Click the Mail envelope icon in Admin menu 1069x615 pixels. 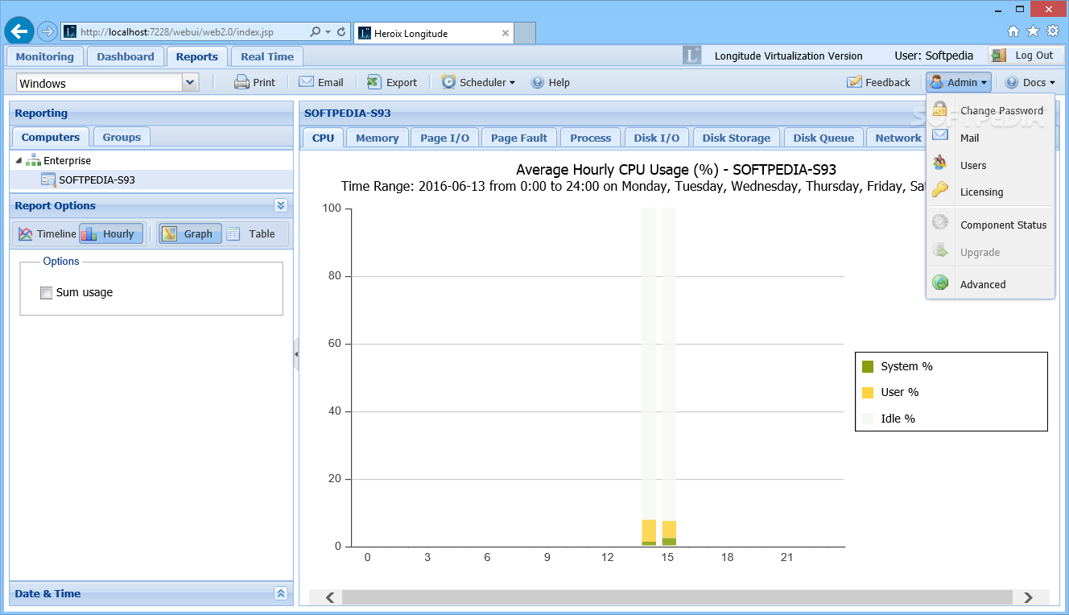point(939,136)
